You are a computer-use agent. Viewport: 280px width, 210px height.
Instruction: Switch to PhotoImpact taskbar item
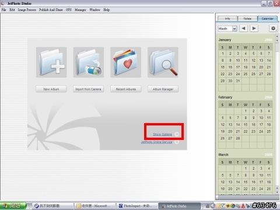[x=136, y=206]
